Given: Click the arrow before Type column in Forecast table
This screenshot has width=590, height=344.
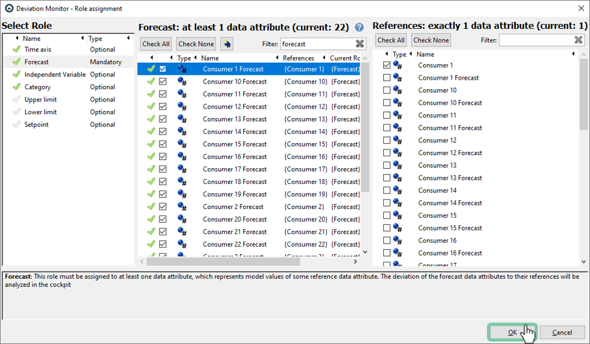Looking at the screenshot, I should [171, 58].
